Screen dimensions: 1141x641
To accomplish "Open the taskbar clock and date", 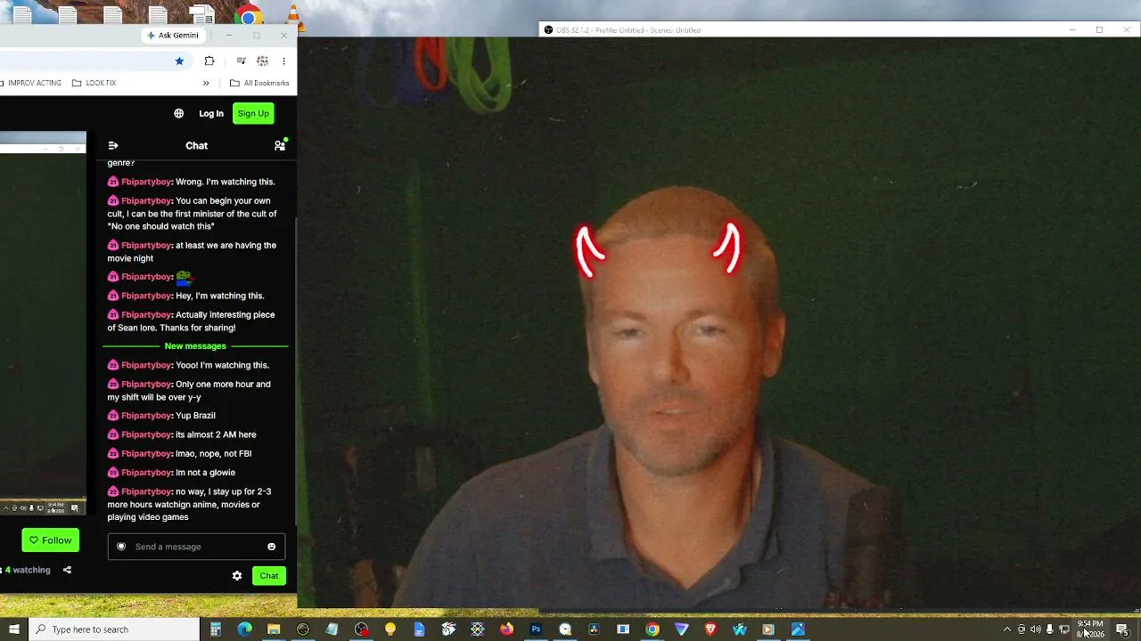I will pos(1090,629).
